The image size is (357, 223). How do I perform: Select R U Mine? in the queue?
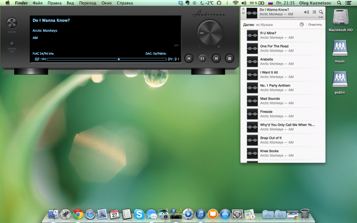click(x=283, y=35)
